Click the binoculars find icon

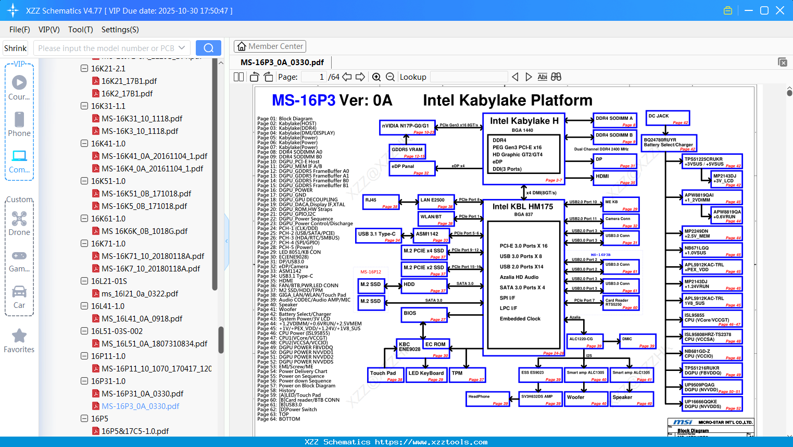pyautogui.click(x=556, y=77)
